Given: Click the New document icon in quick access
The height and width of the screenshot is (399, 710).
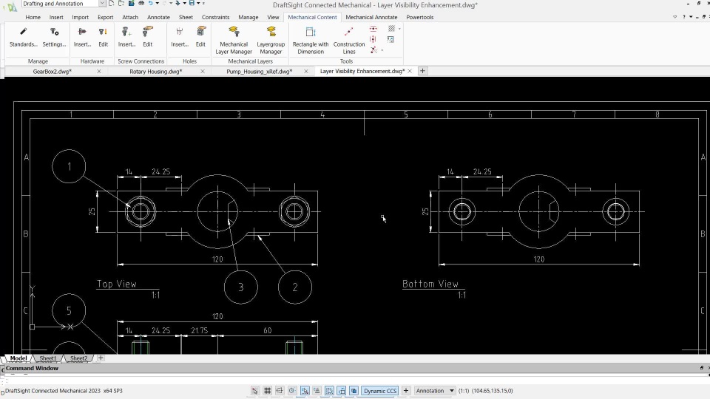Looking at the screenshot, I should coord(112,3).
